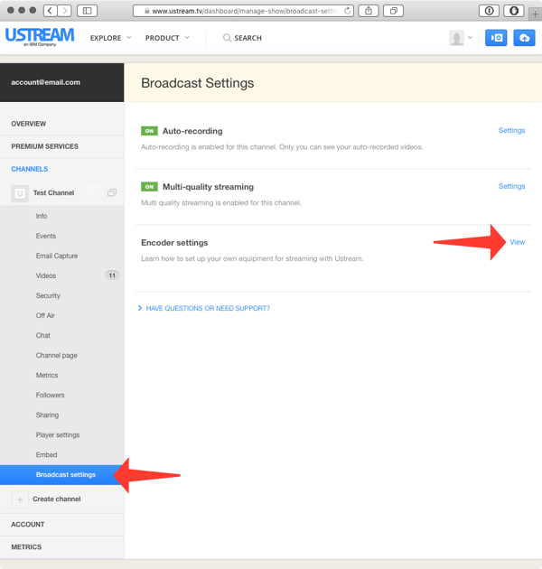Image resolution: width=542 pixels, height=569 pixels.
Task: Expand the Explore dropdown menu
Action: coord(111,38)
